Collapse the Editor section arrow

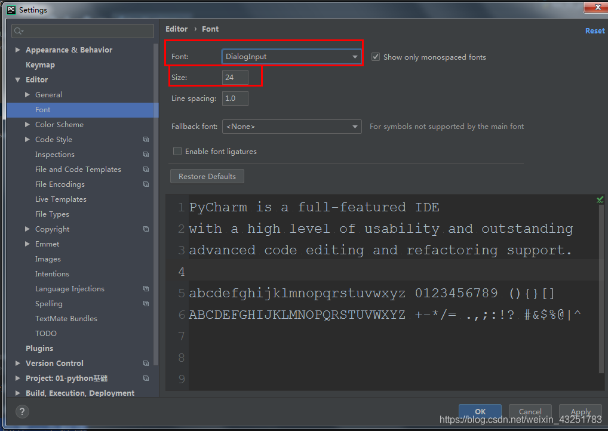tap(17, 79)
